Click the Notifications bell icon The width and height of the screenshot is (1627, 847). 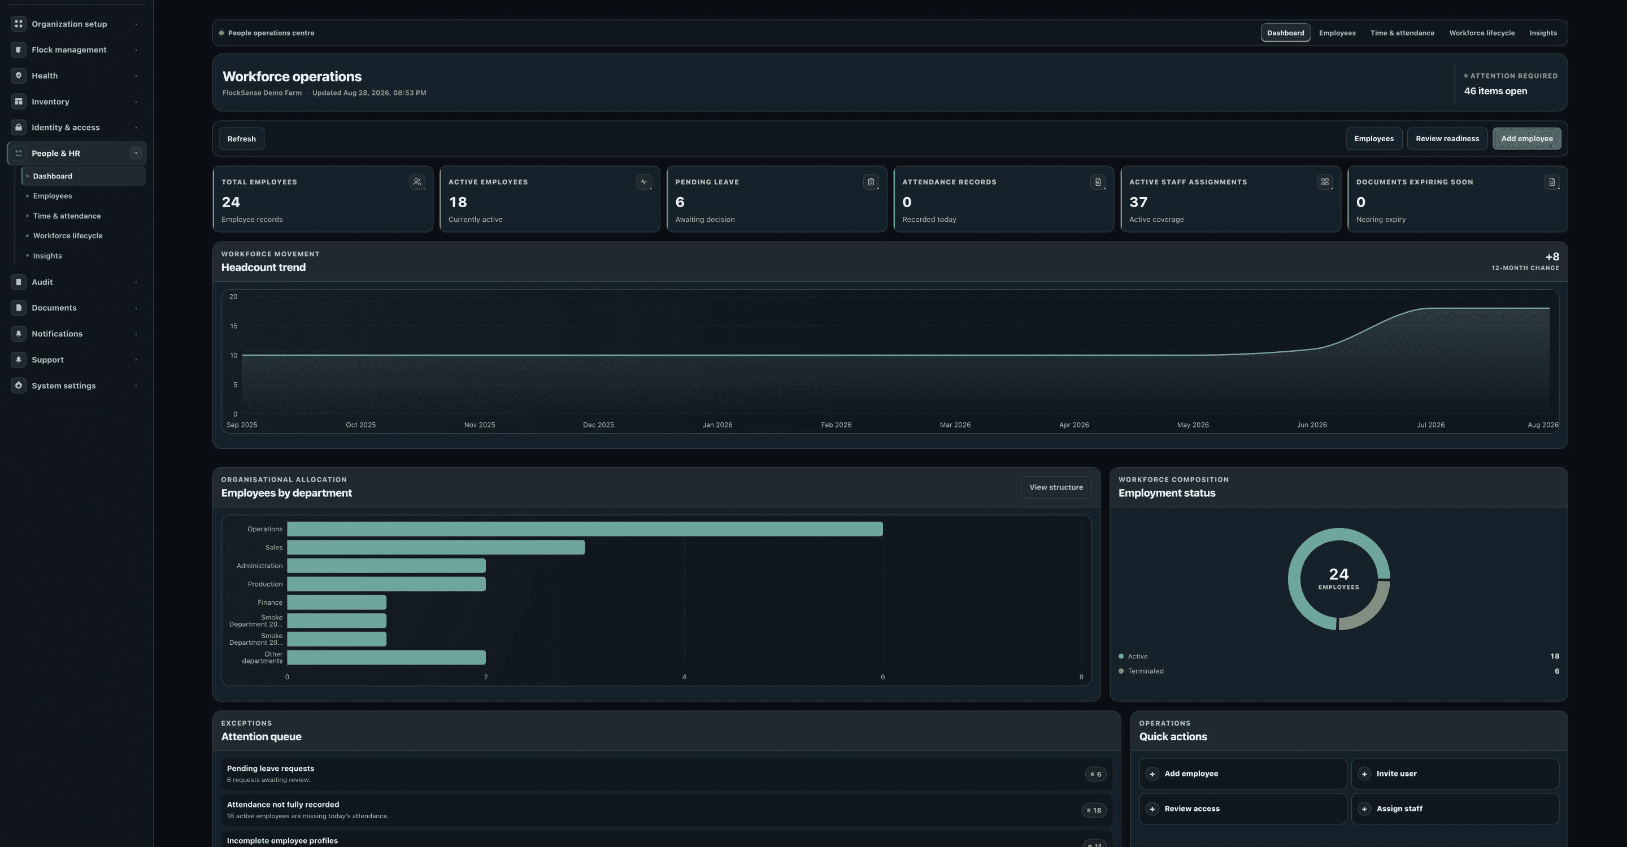18,334
